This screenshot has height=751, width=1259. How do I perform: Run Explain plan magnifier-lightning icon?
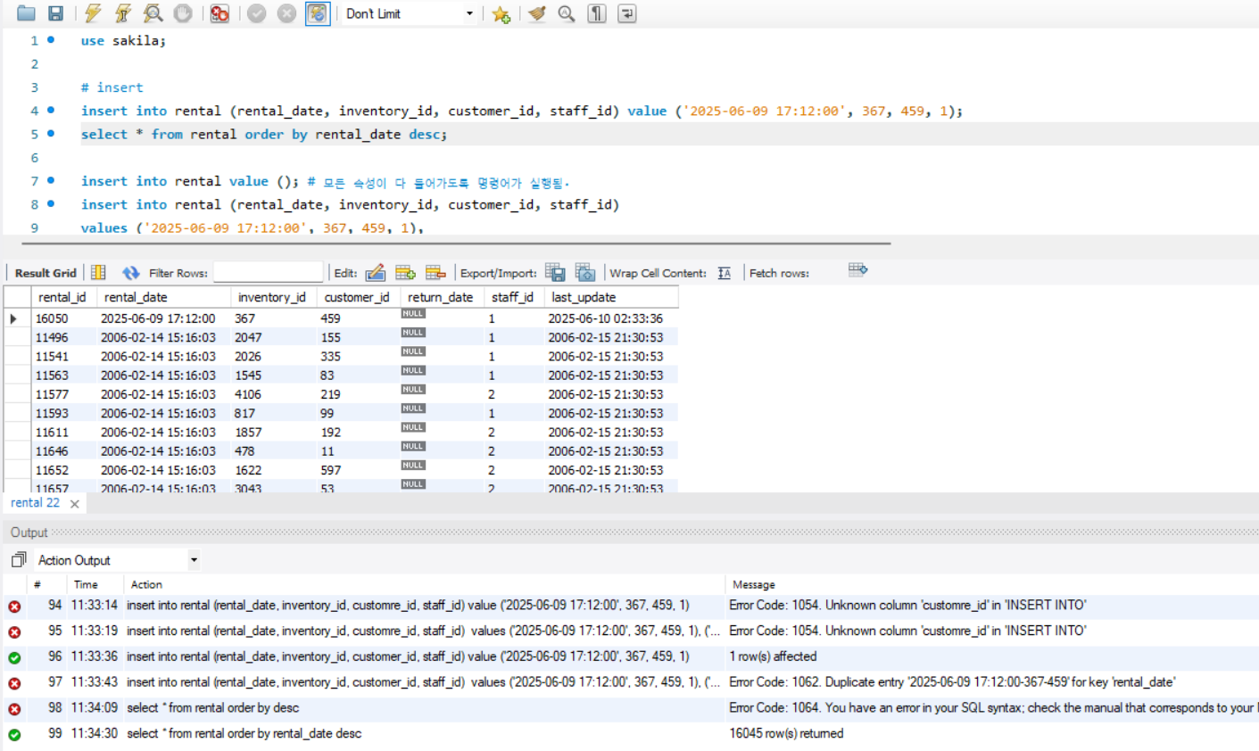click(x=153, y=13)
